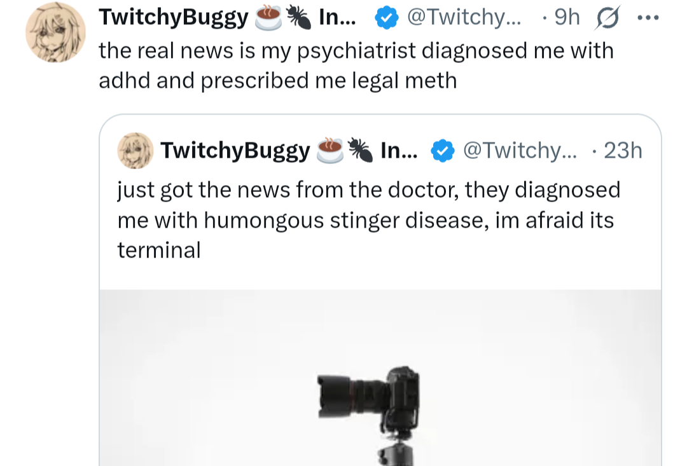The height and width of the screenshot is (466, 687).
Task: Click the main tweet's author avatar
Action: tap(56, 32)
